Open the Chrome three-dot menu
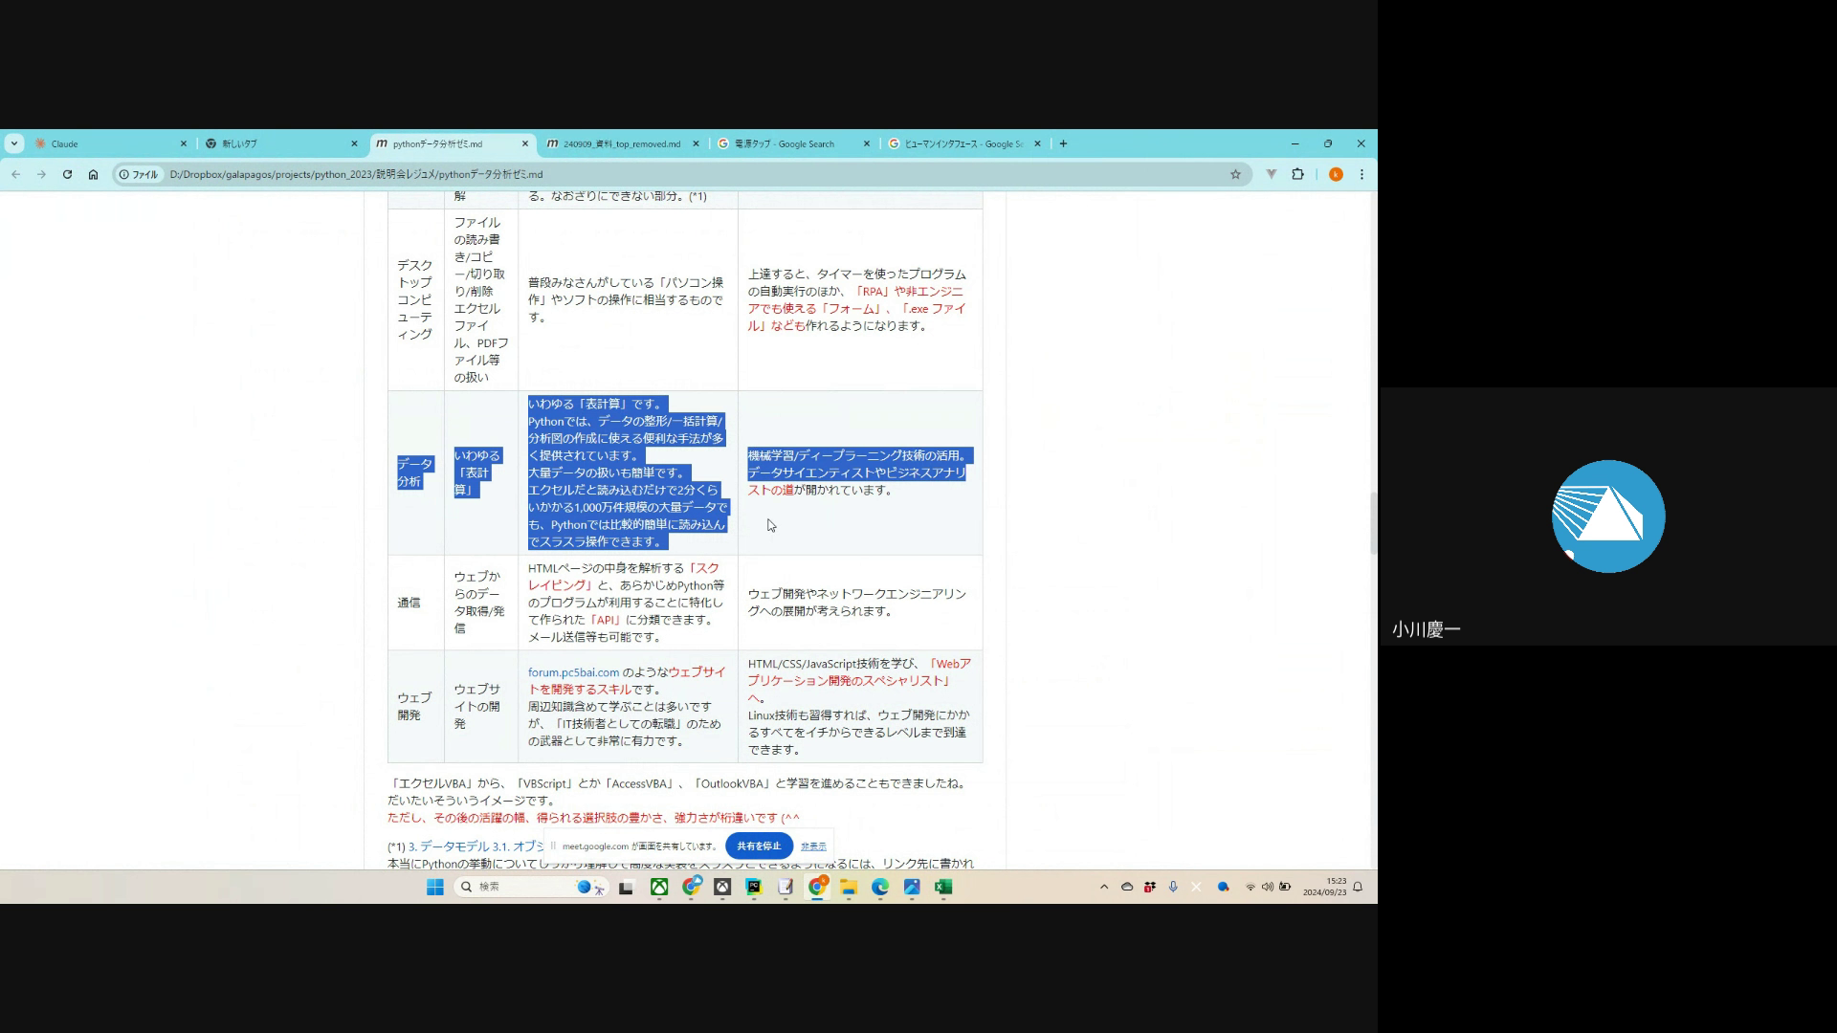Screen dimensions: 1837x1033 click(1361, 174)
